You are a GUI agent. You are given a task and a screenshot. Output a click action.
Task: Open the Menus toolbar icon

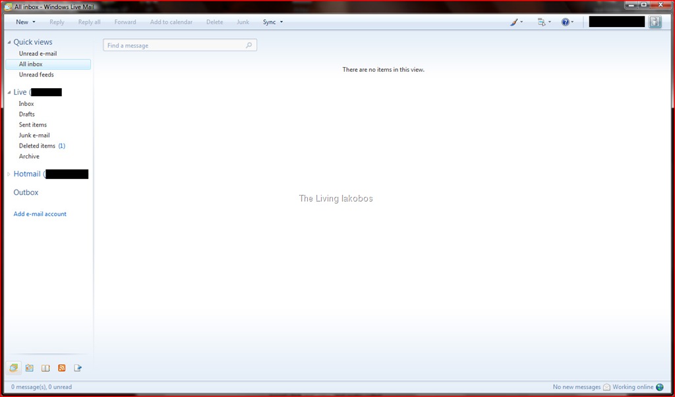542,22
